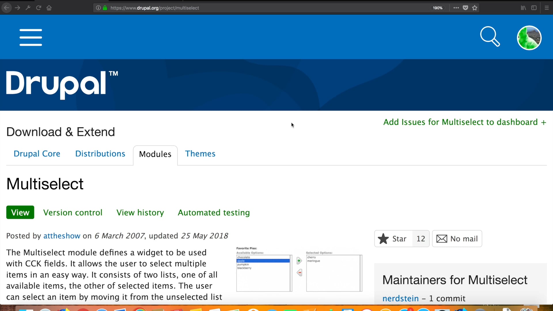
Task: Click the user avatar in the top right
Action: coord(529,37)
